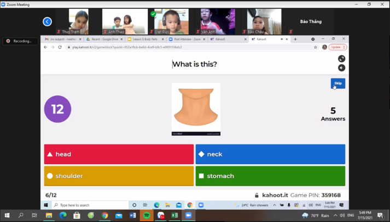The width and height of the screenshot is (390, 222).
Task: Expand the system tray hidden icons
Action: tap(335, 215)
